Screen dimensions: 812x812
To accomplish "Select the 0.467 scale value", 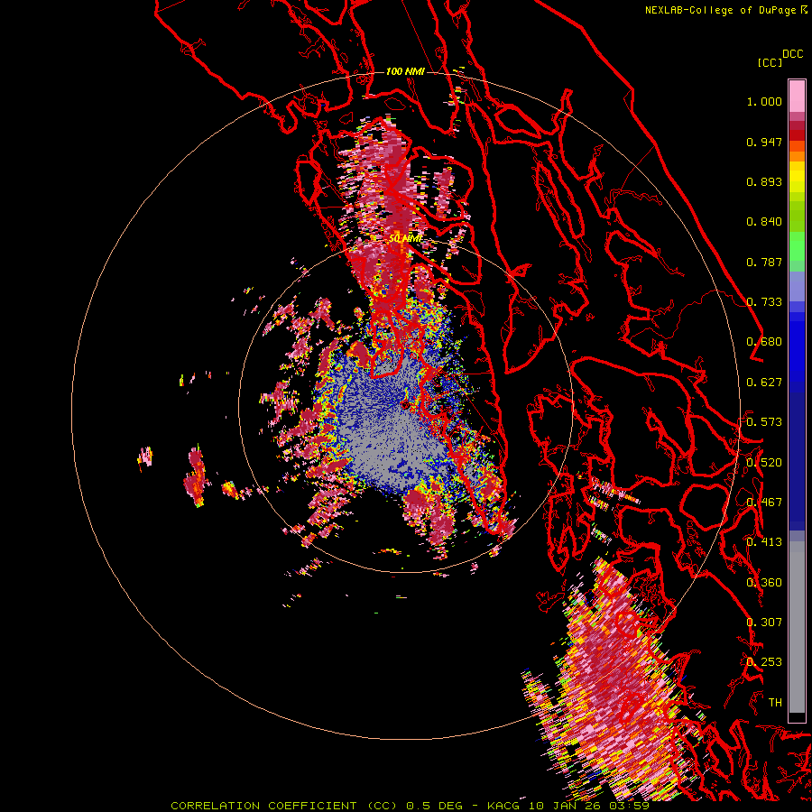I will [764, 503].
